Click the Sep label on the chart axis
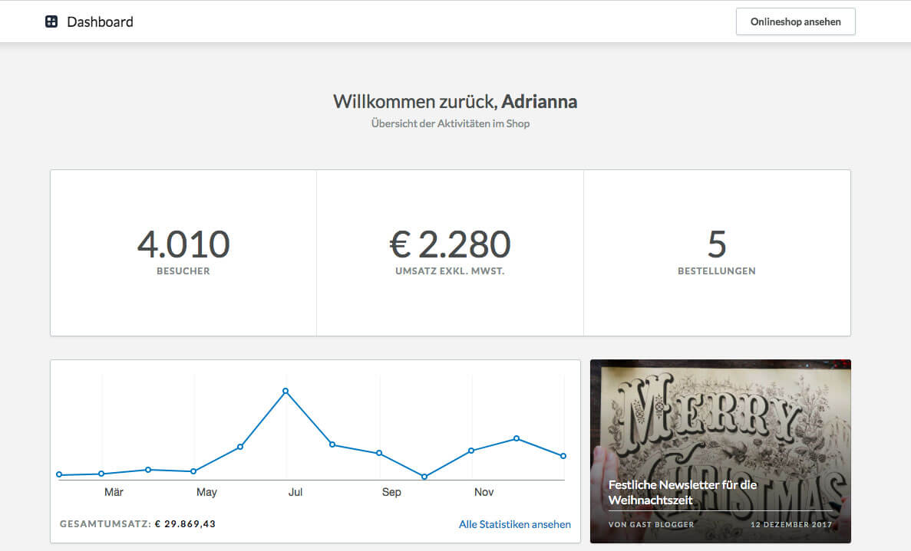 tap(391, 493)
